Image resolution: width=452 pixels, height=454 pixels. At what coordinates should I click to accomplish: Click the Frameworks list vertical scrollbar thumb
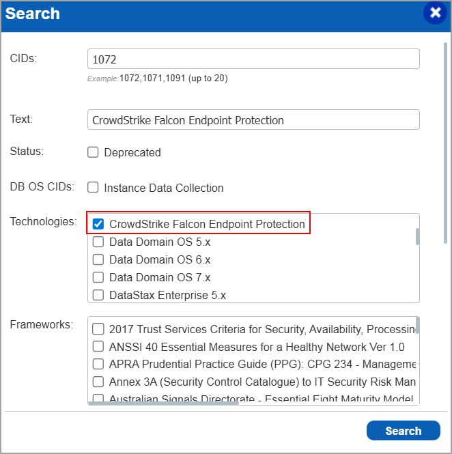[417, 326]
